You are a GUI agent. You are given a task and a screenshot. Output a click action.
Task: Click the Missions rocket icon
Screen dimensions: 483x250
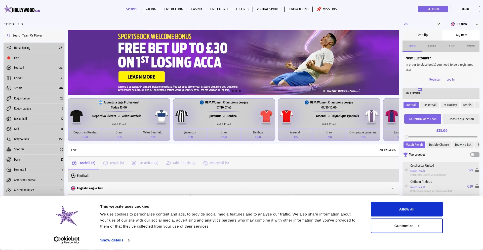pos(319,9)
